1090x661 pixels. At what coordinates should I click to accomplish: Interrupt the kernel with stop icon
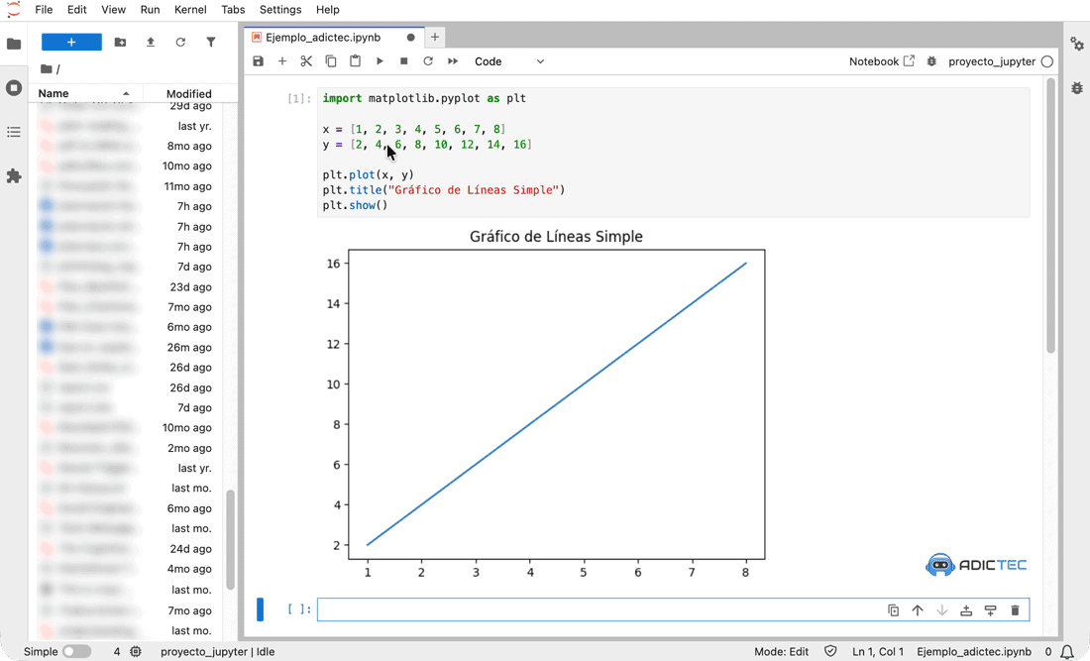coord(404,60)
